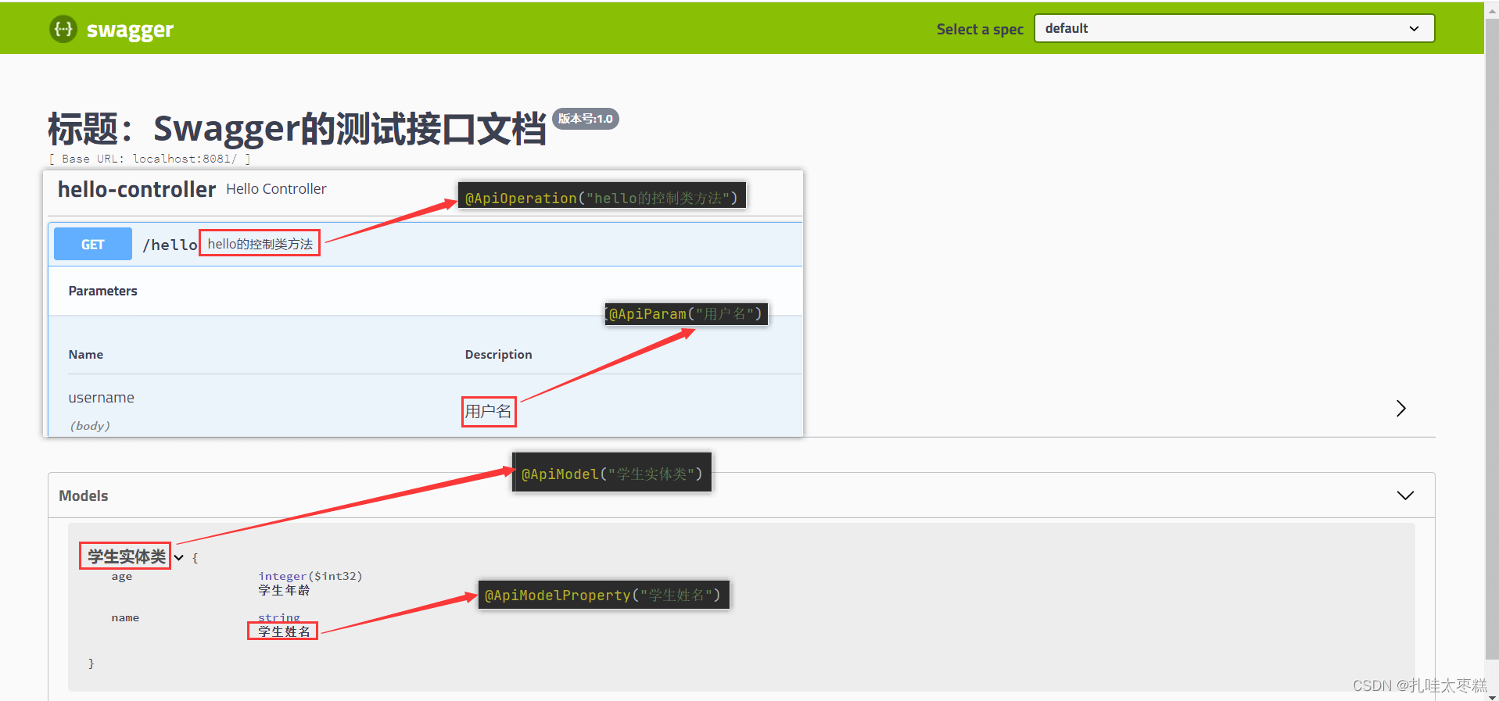Open the Base URL localhost:8081 text
The width and height of the screenshot is (1499, 701).
(149, 159)
